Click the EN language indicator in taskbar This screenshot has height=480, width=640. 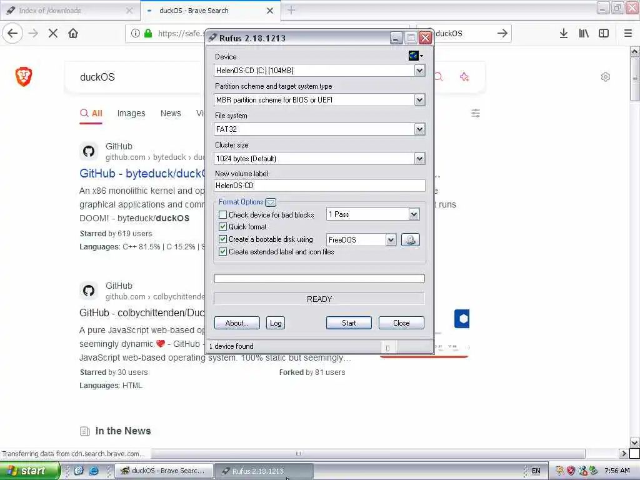[x=536, y=471]
